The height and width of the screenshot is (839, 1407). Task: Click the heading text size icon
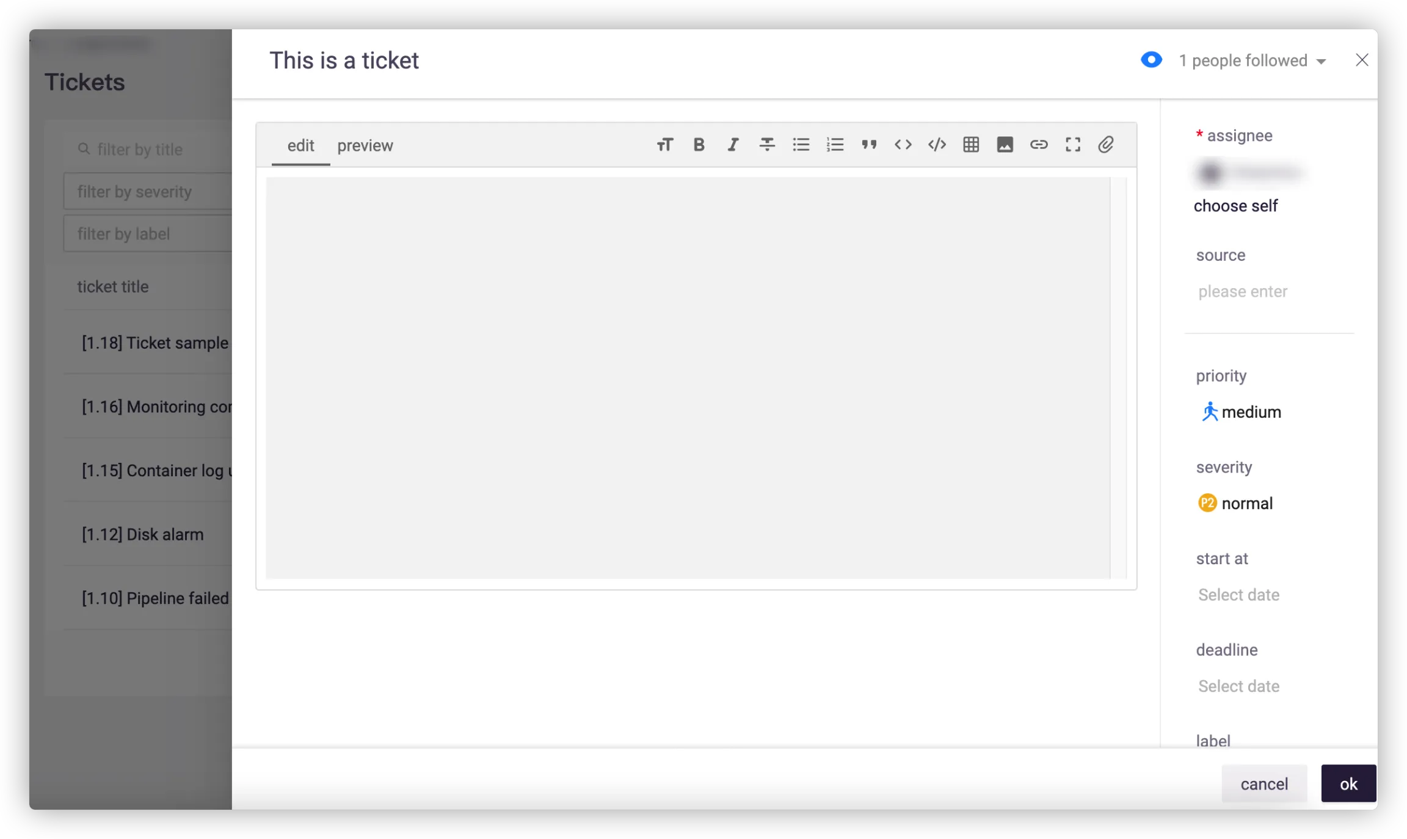coord(665,145)
